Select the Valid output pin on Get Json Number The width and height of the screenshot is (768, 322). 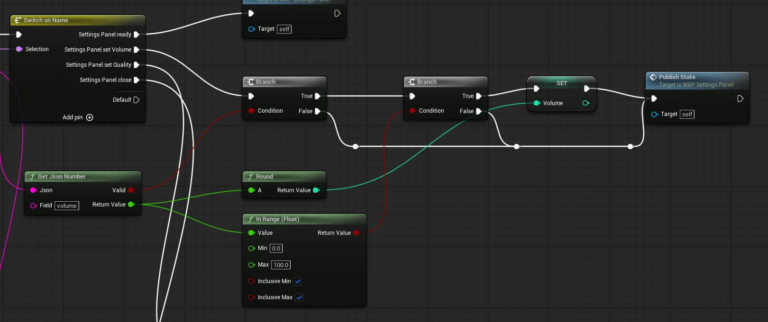[131, 190]
